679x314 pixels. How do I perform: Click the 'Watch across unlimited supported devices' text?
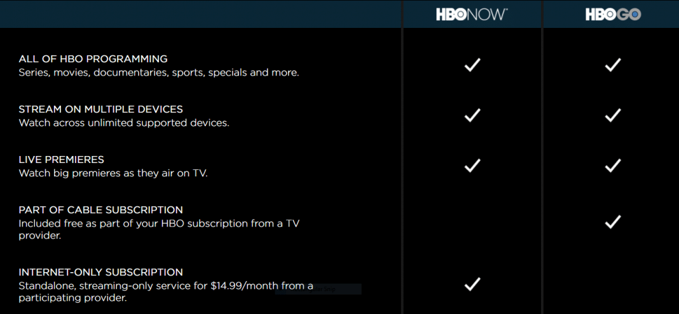click(124, 123)
